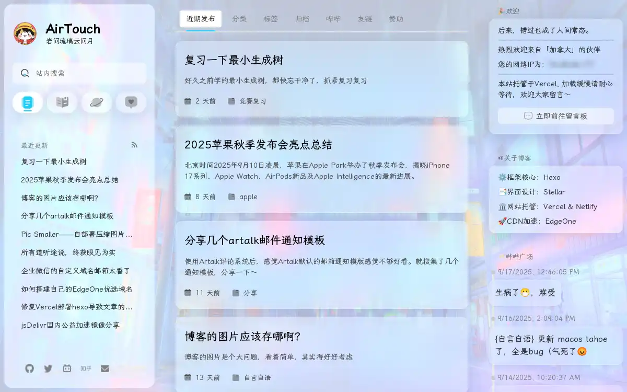Open the post 复习一下最小生成树
This screenshot has height=392, width=627.
click(x=233, y=60)
